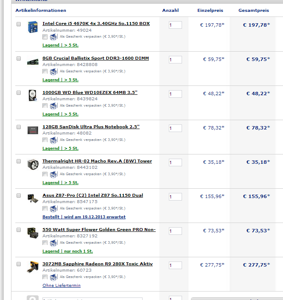Viewport: 283px width, 300px height.
Task: Click the gift icon for Thermalright Macho
Action: pyautogui.click(x=53, y=174)
